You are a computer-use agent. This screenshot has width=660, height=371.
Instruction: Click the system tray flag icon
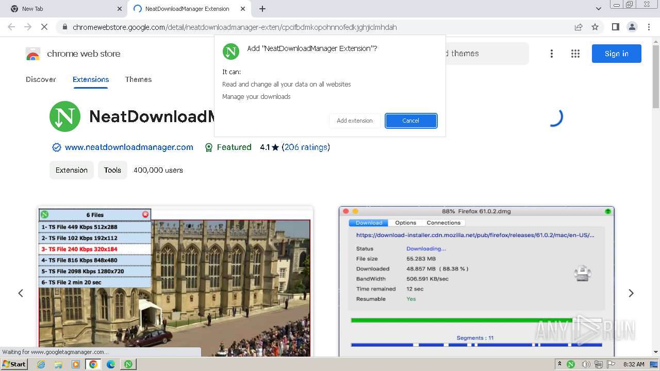(612, 364)
